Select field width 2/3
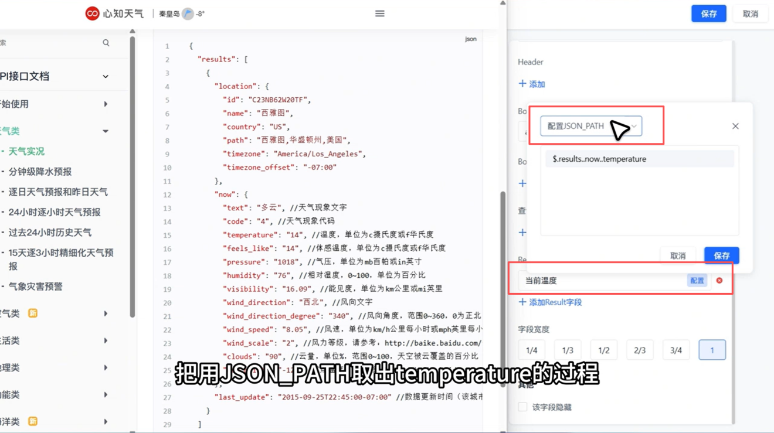774x433 pixels. tap(640, 350)
